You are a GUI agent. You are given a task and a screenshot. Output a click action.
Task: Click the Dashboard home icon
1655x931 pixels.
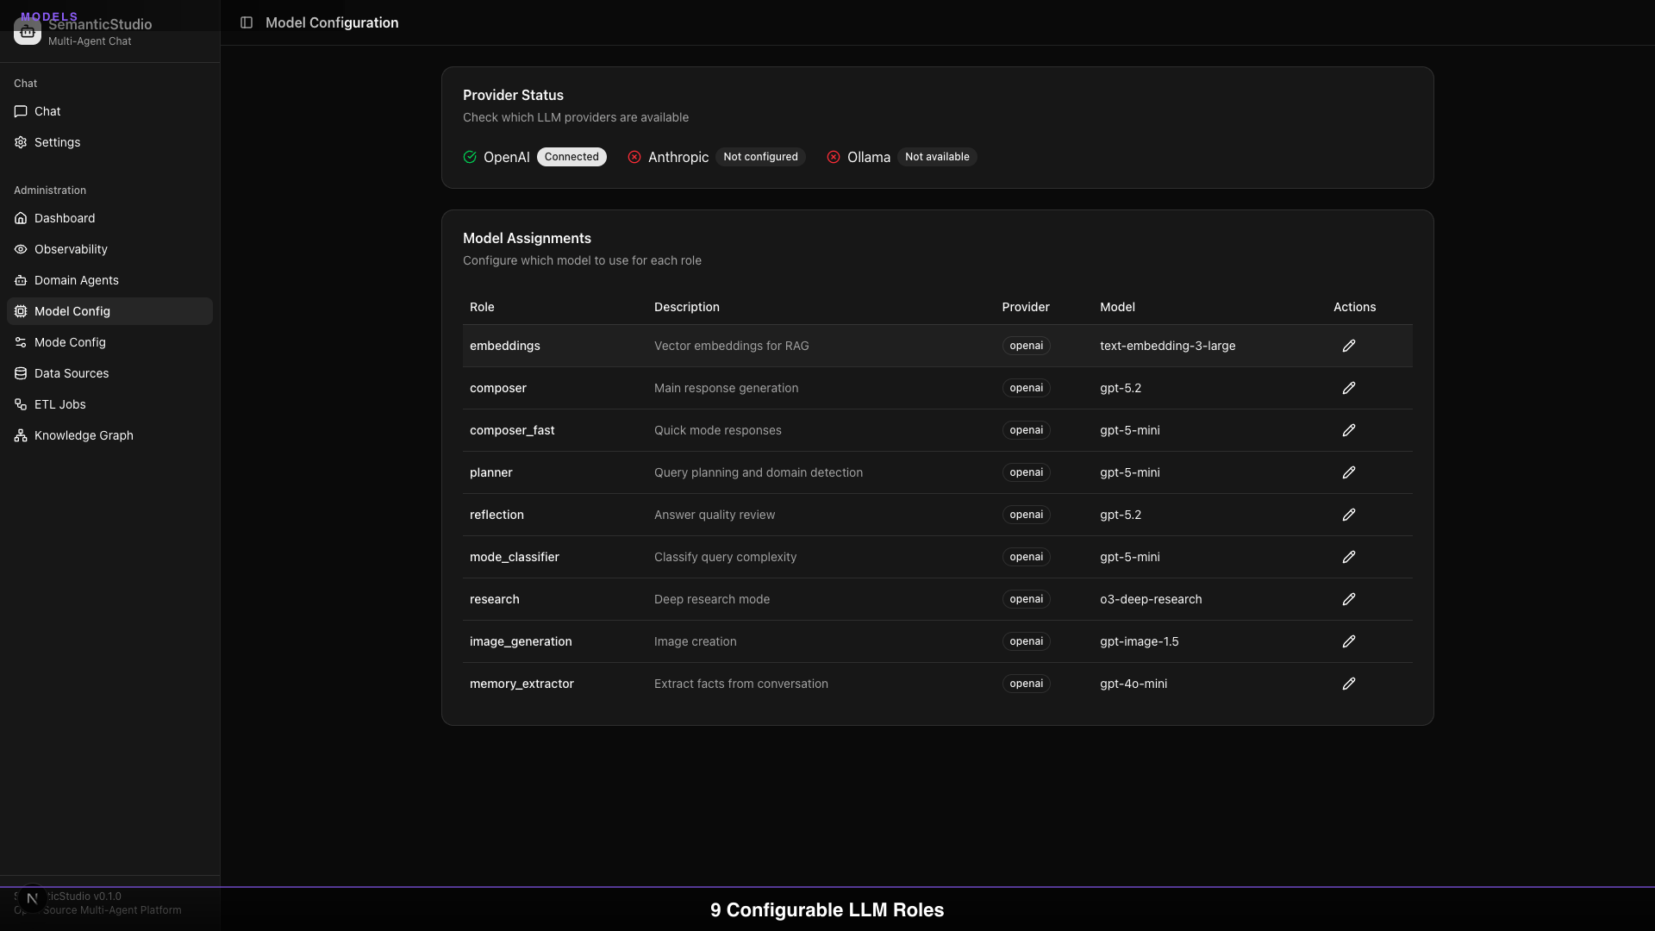point(21,218)
